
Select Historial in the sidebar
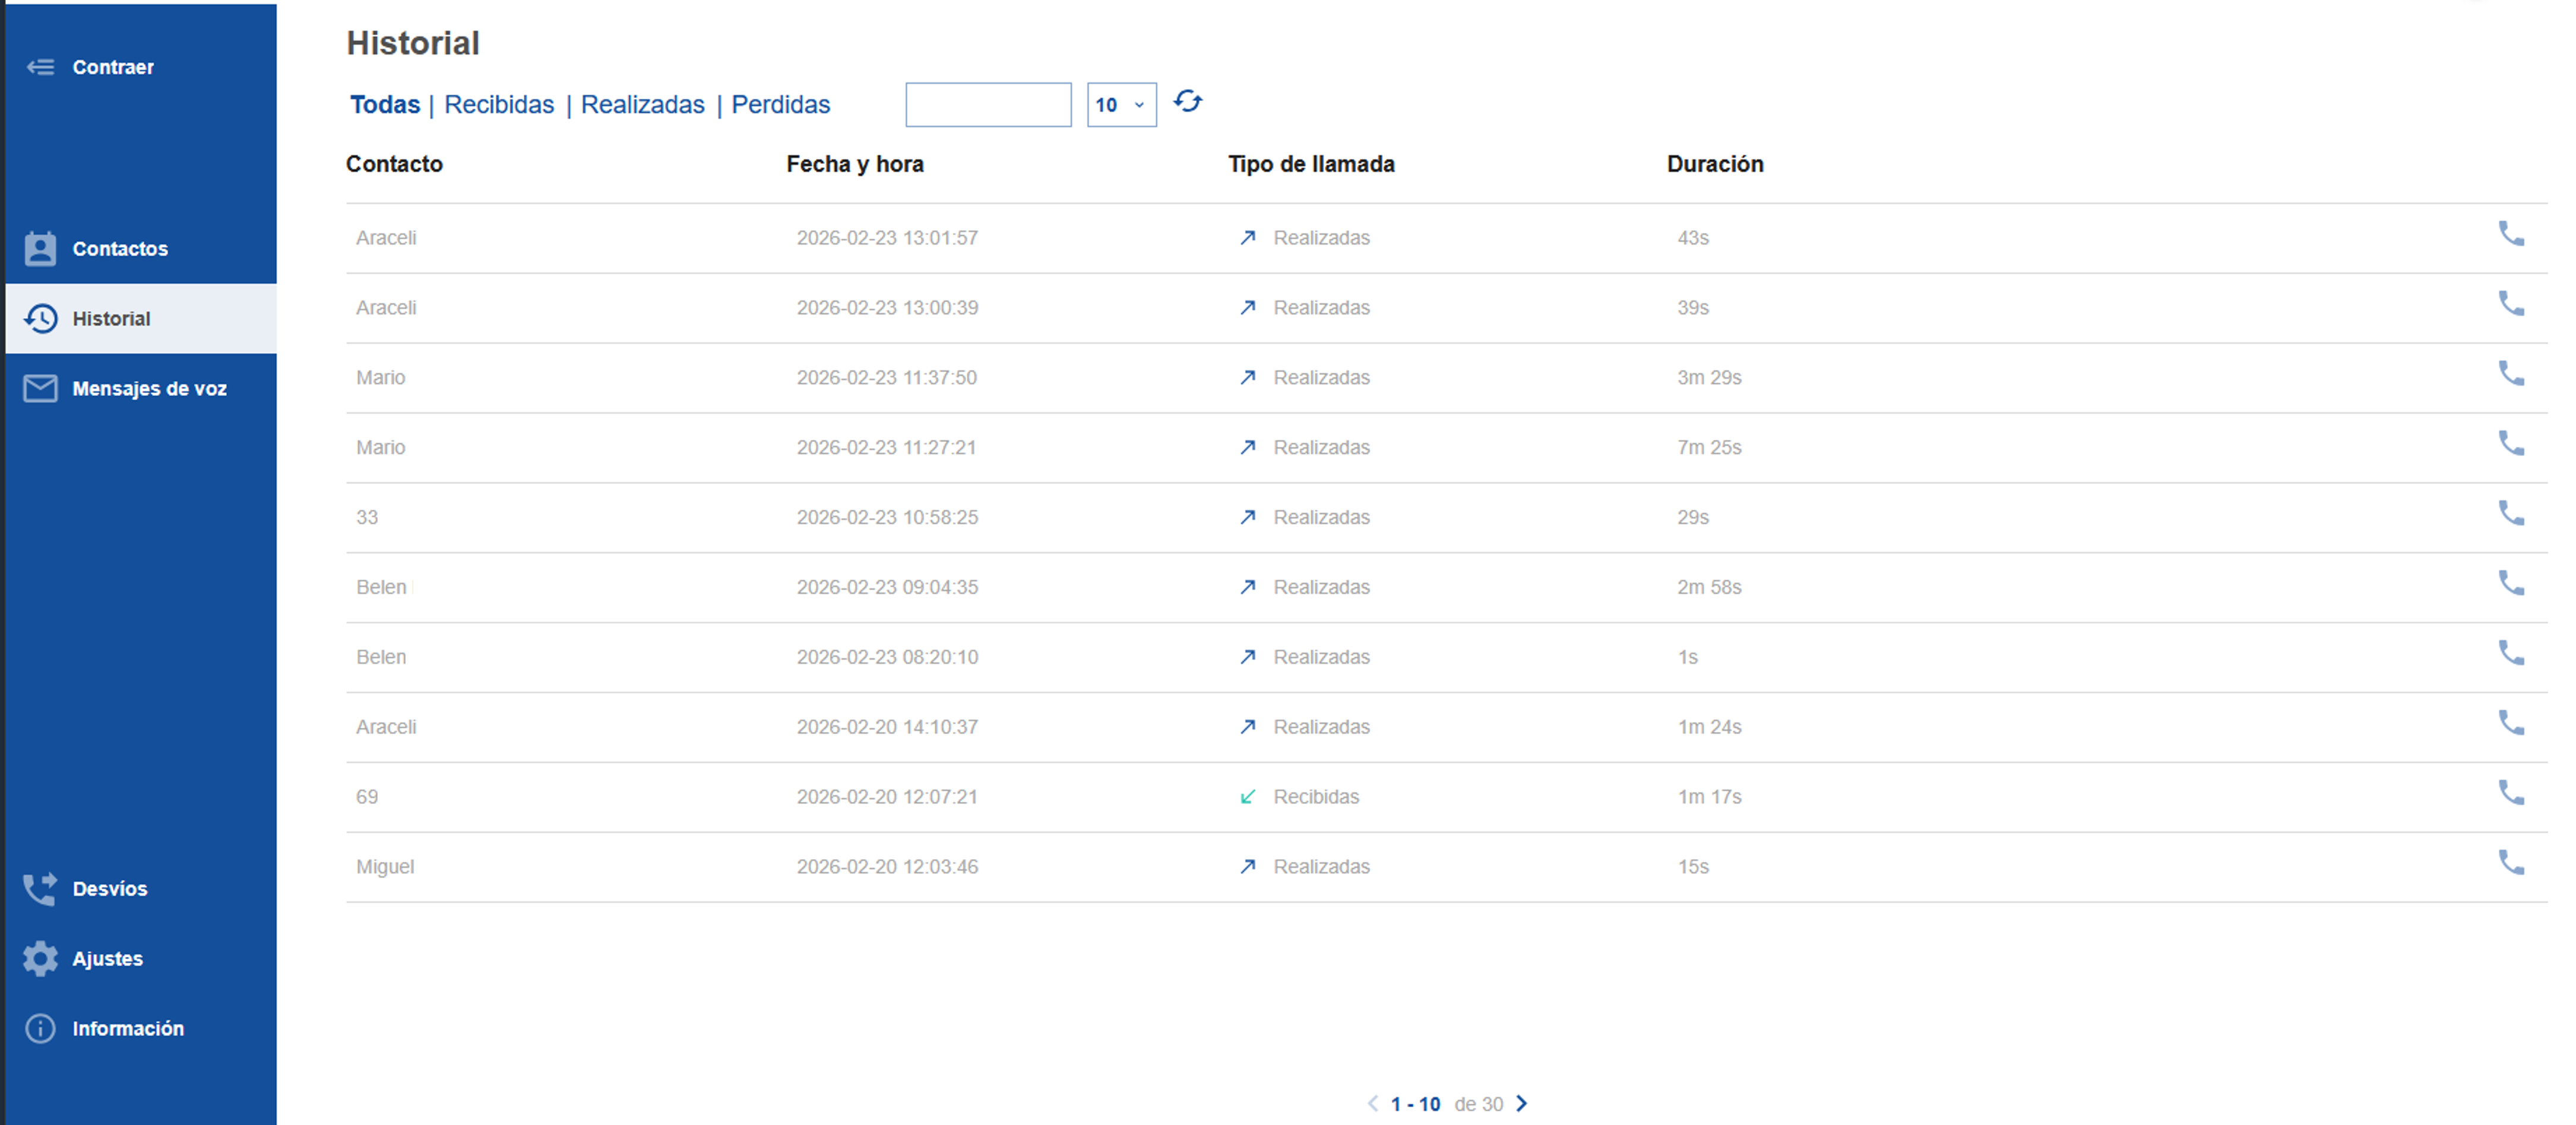click(x=111, y=319)
